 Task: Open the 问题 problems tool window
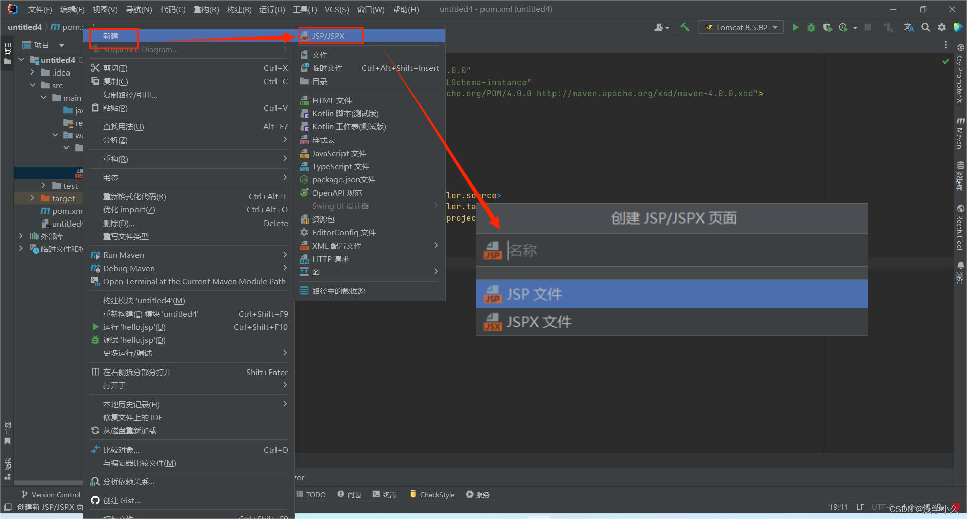[349, 495]
